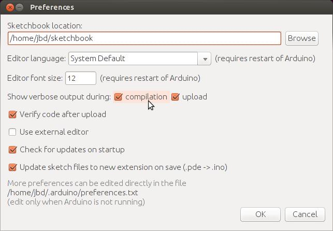The image size is (333, 231).
Task: Toggle Update sketch files to new extension
Action: [13, 167]
